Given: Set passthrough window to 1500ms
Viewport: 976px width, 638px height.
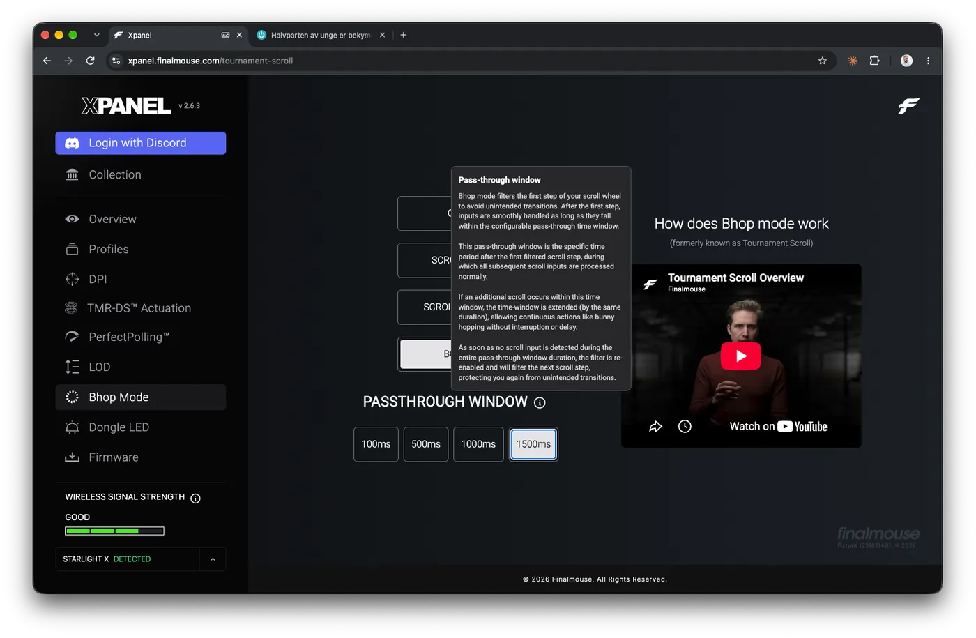Looking at the screenshot, I should 533,444.
